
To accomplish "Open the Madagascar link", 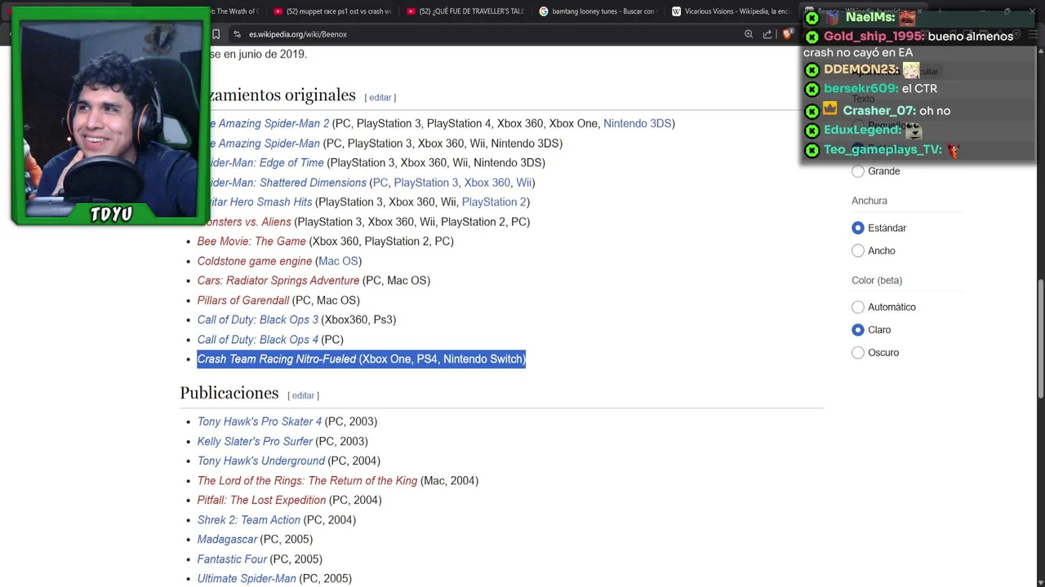I will pos(227,539).
